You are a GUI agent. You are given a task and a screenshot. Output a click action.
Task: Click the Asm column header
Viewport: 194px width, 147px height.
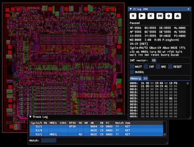(x=128, y=123)
